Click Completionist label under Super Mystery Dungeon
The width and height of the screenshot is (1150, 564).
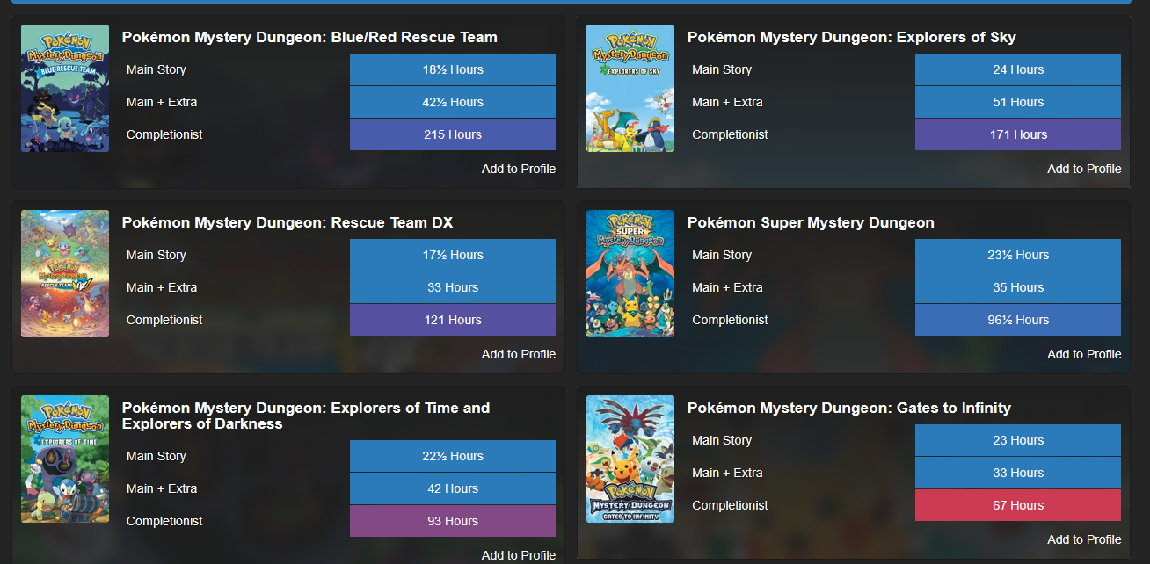730,320
